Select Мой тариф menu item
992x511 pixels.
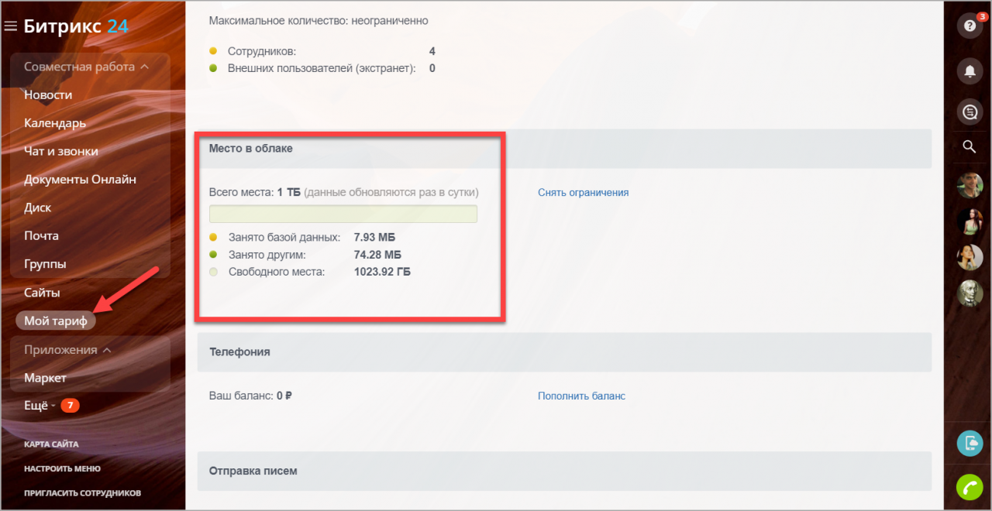55,321
